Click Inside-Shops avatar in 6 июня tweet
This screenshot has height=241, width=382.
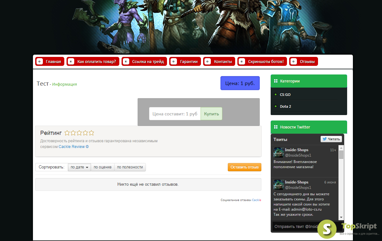point(278,185)
